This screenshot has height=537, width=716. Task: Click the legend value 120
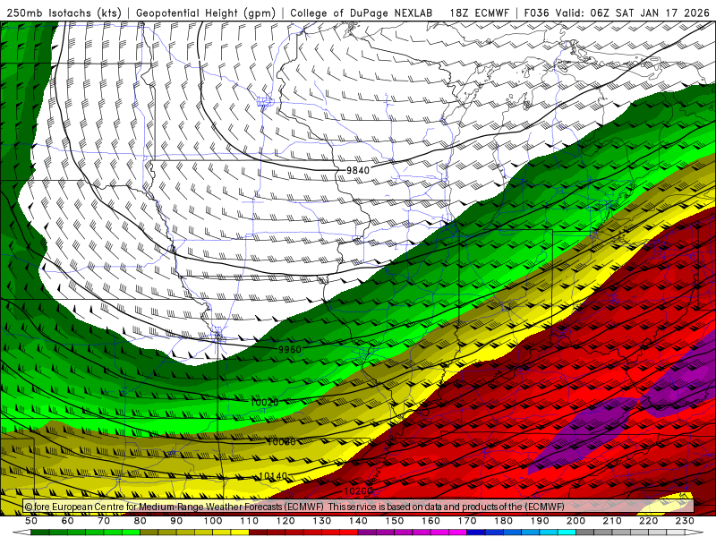tap(286, 521)
